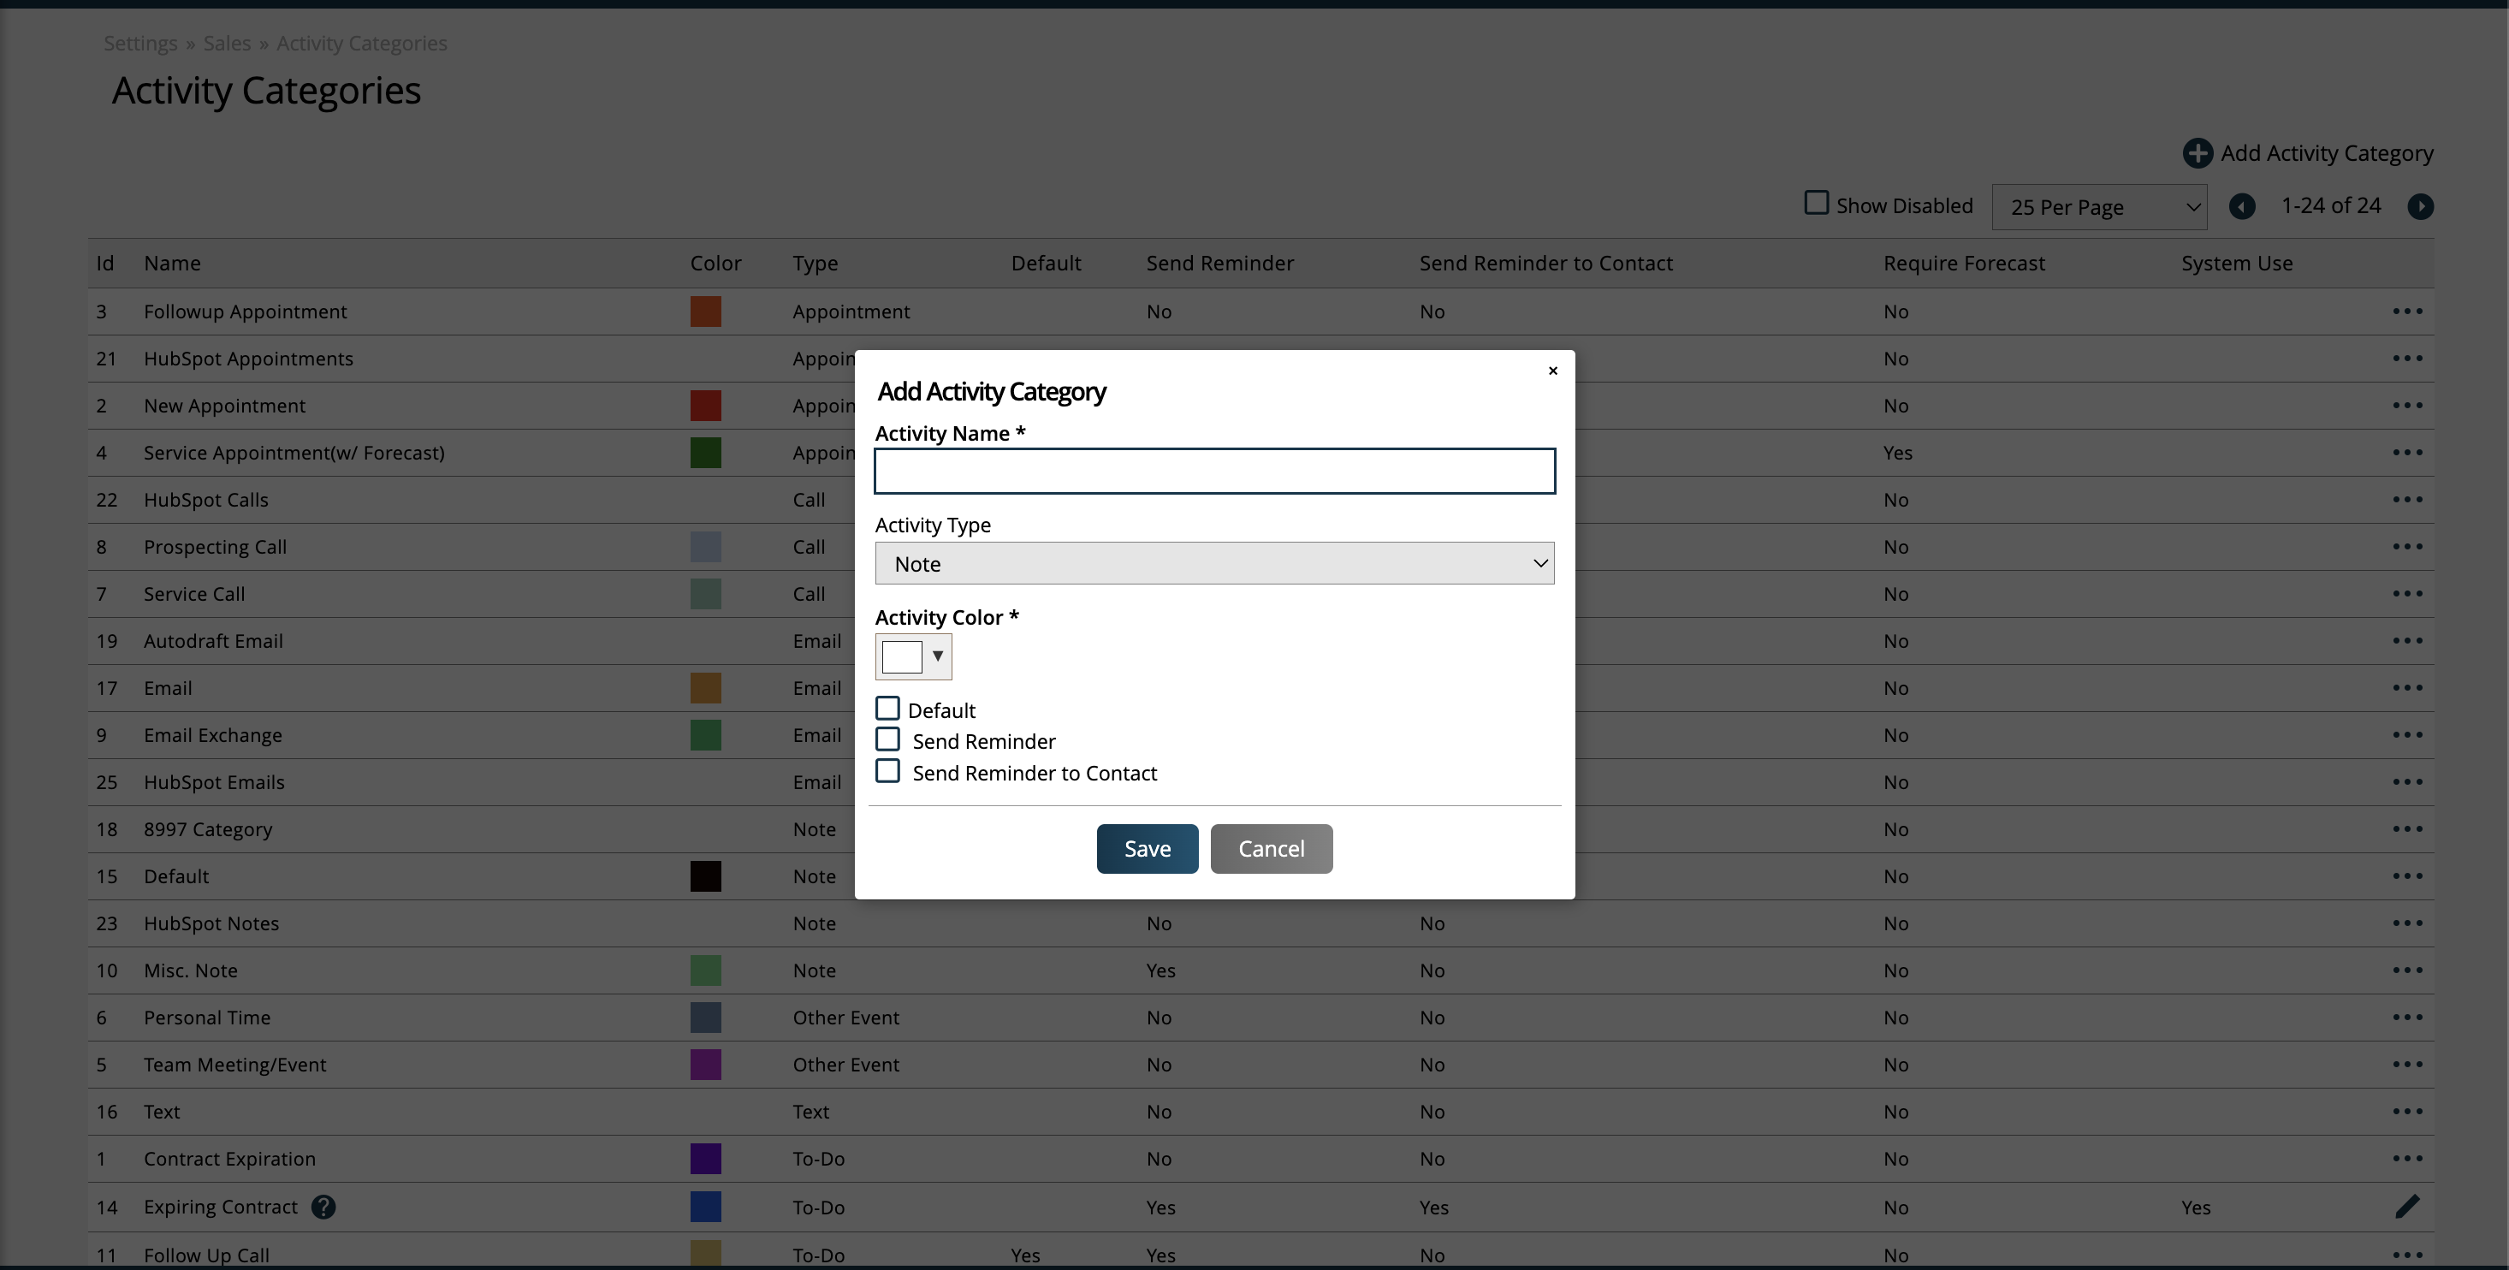Navigate to Settings in the breadcrumb
The width and height of the screenshot is (2509, 1270).
point(140,43)
